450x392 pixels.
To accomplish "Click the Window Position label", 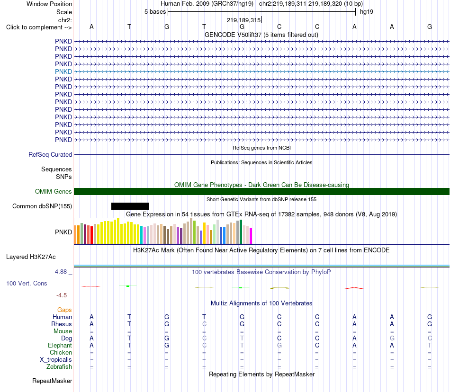I will pos(49,4).
